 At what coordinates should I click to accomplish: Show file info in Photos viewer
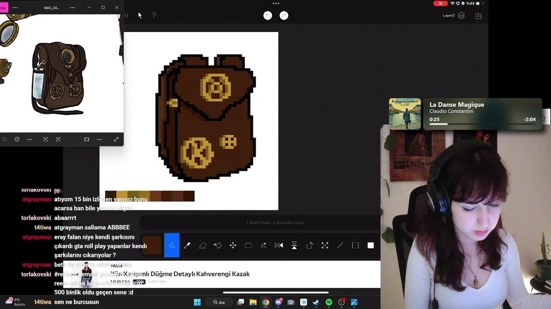point(17,139)
